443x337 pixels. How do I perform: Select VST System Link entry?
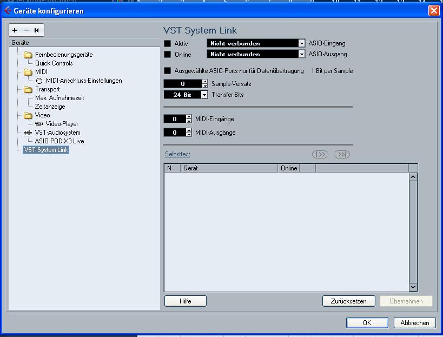click(46, 150)
